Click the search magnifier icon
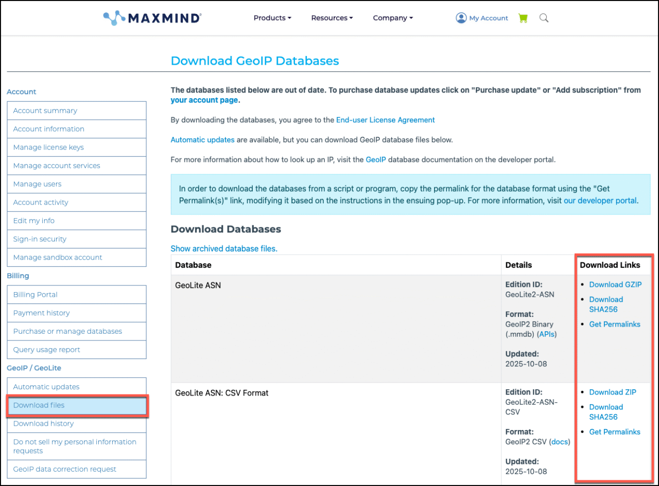The width and height of the screenshot is (659, 486). click(544, 17)
